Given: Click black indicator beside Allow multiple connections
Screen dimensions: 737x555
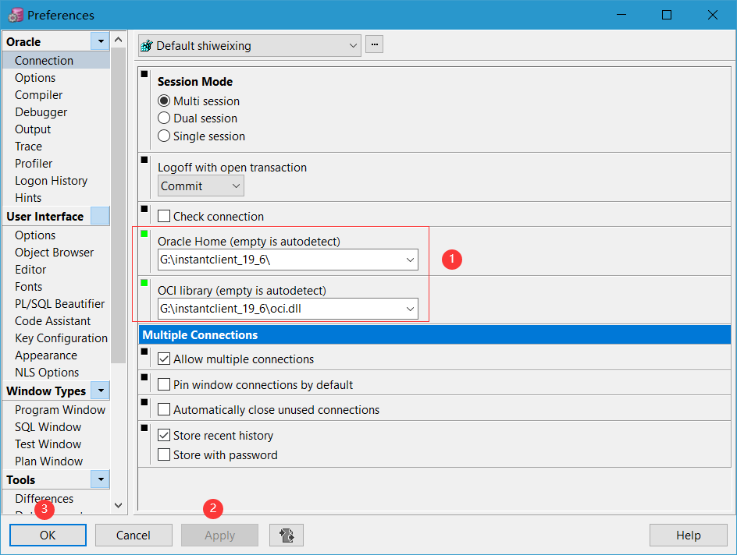Looking at the screenshot, I should (x=144, y=352).
